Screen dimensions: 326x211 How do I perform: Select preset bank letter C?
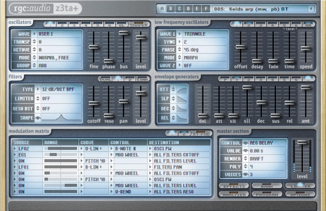click(179, 9)
